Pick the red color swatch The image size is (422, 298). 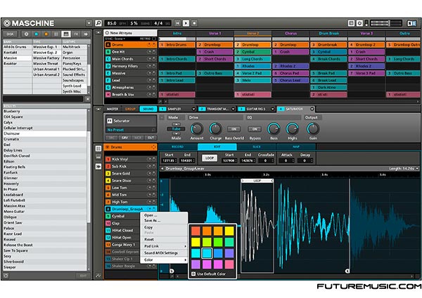196,231
